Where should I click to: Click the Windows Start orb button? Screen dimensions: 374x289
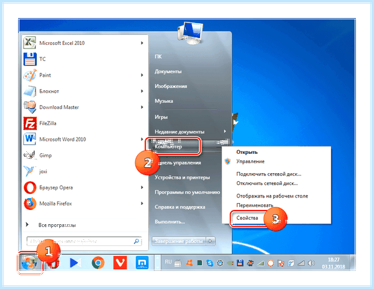29,263
